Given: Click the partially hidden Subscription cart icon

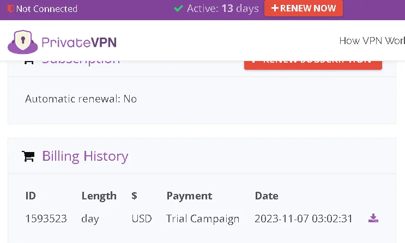Looking at the screenshot, I should click(x=29, y=62).
